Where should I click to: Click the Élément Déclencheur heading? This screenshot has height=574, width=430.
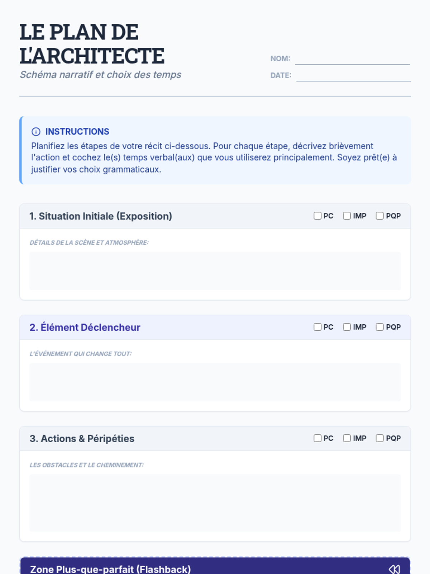(x=85, y=327)
